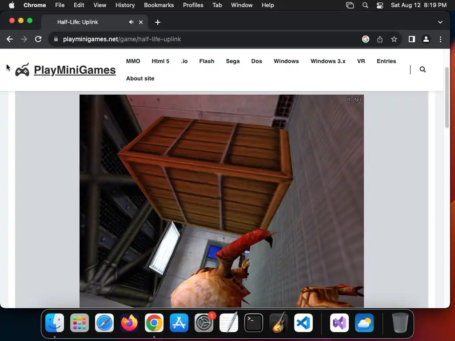Open the .io games category
This screenshot has width=455, height=341.
click(184, 61)
